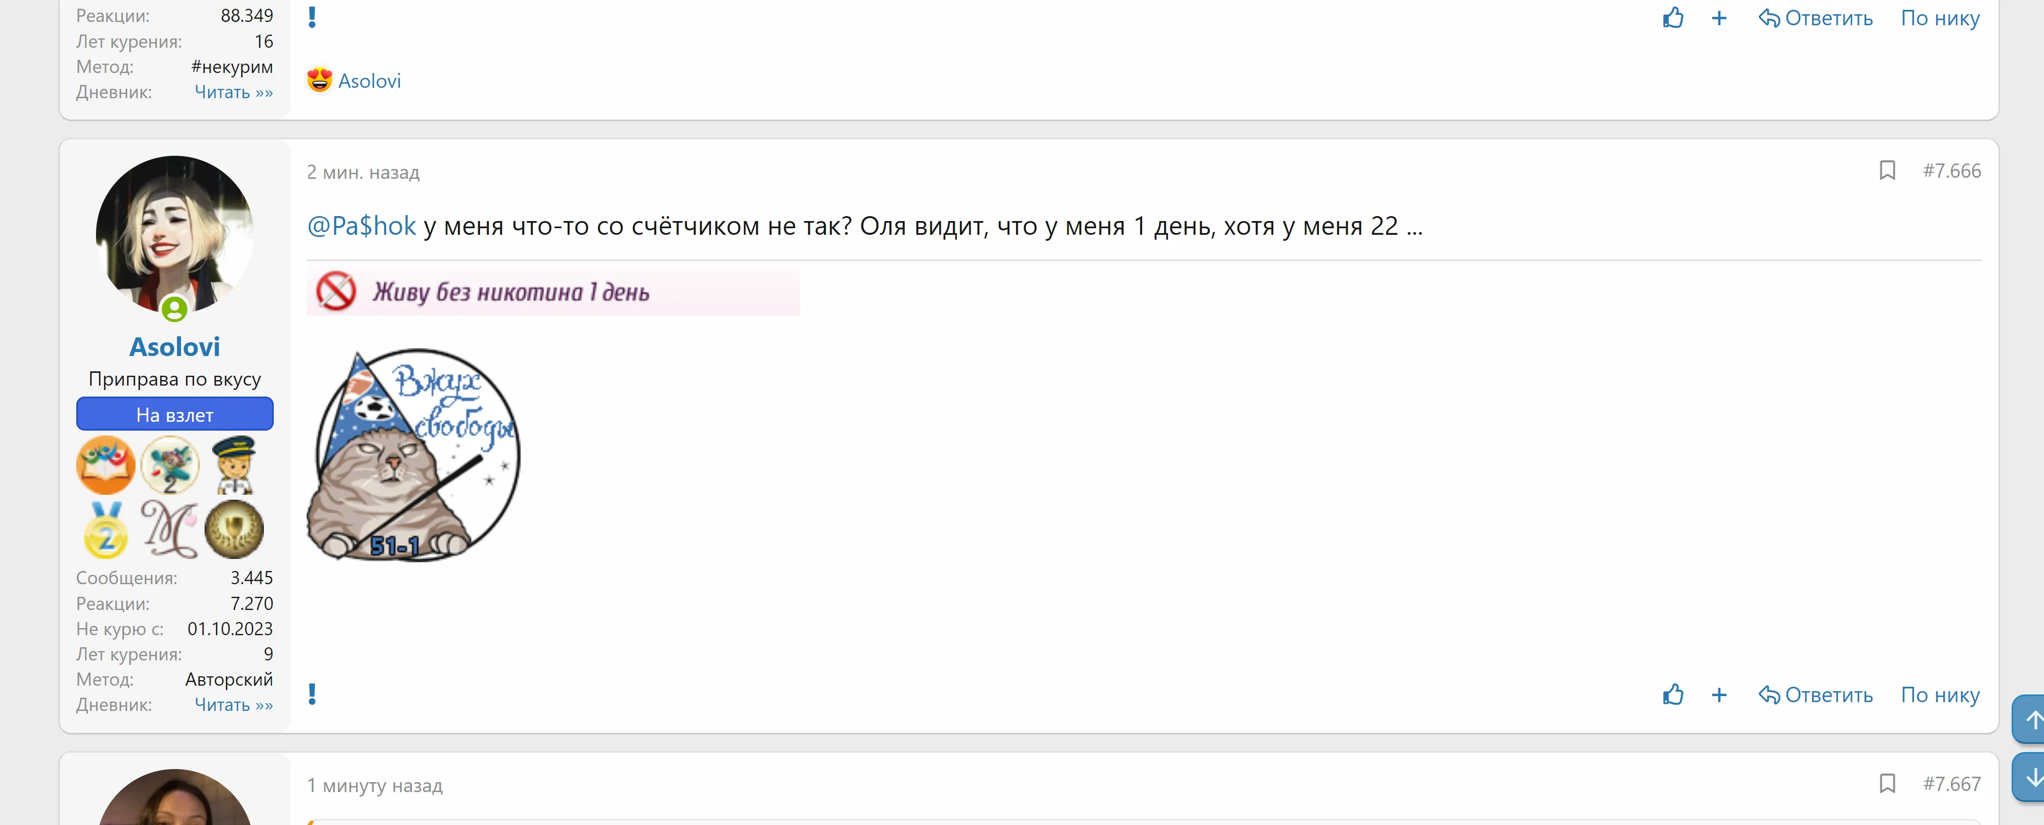This screenshot has height=825, width=2044.
Task: Click the plus icon on Asolovi's post
Action: coord(1719,695)
